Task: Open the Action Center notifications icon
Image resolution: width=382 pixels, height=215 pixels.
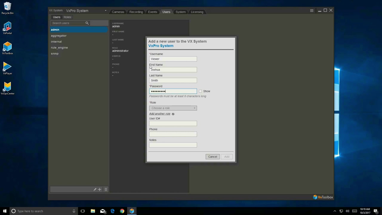Action: pyautogui.click(x=376, y=211)
